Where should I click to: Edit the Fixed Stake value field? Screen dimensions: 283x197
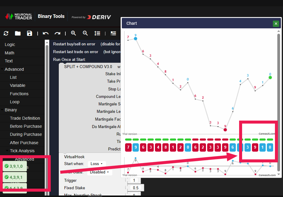click(x=136, y=187)
